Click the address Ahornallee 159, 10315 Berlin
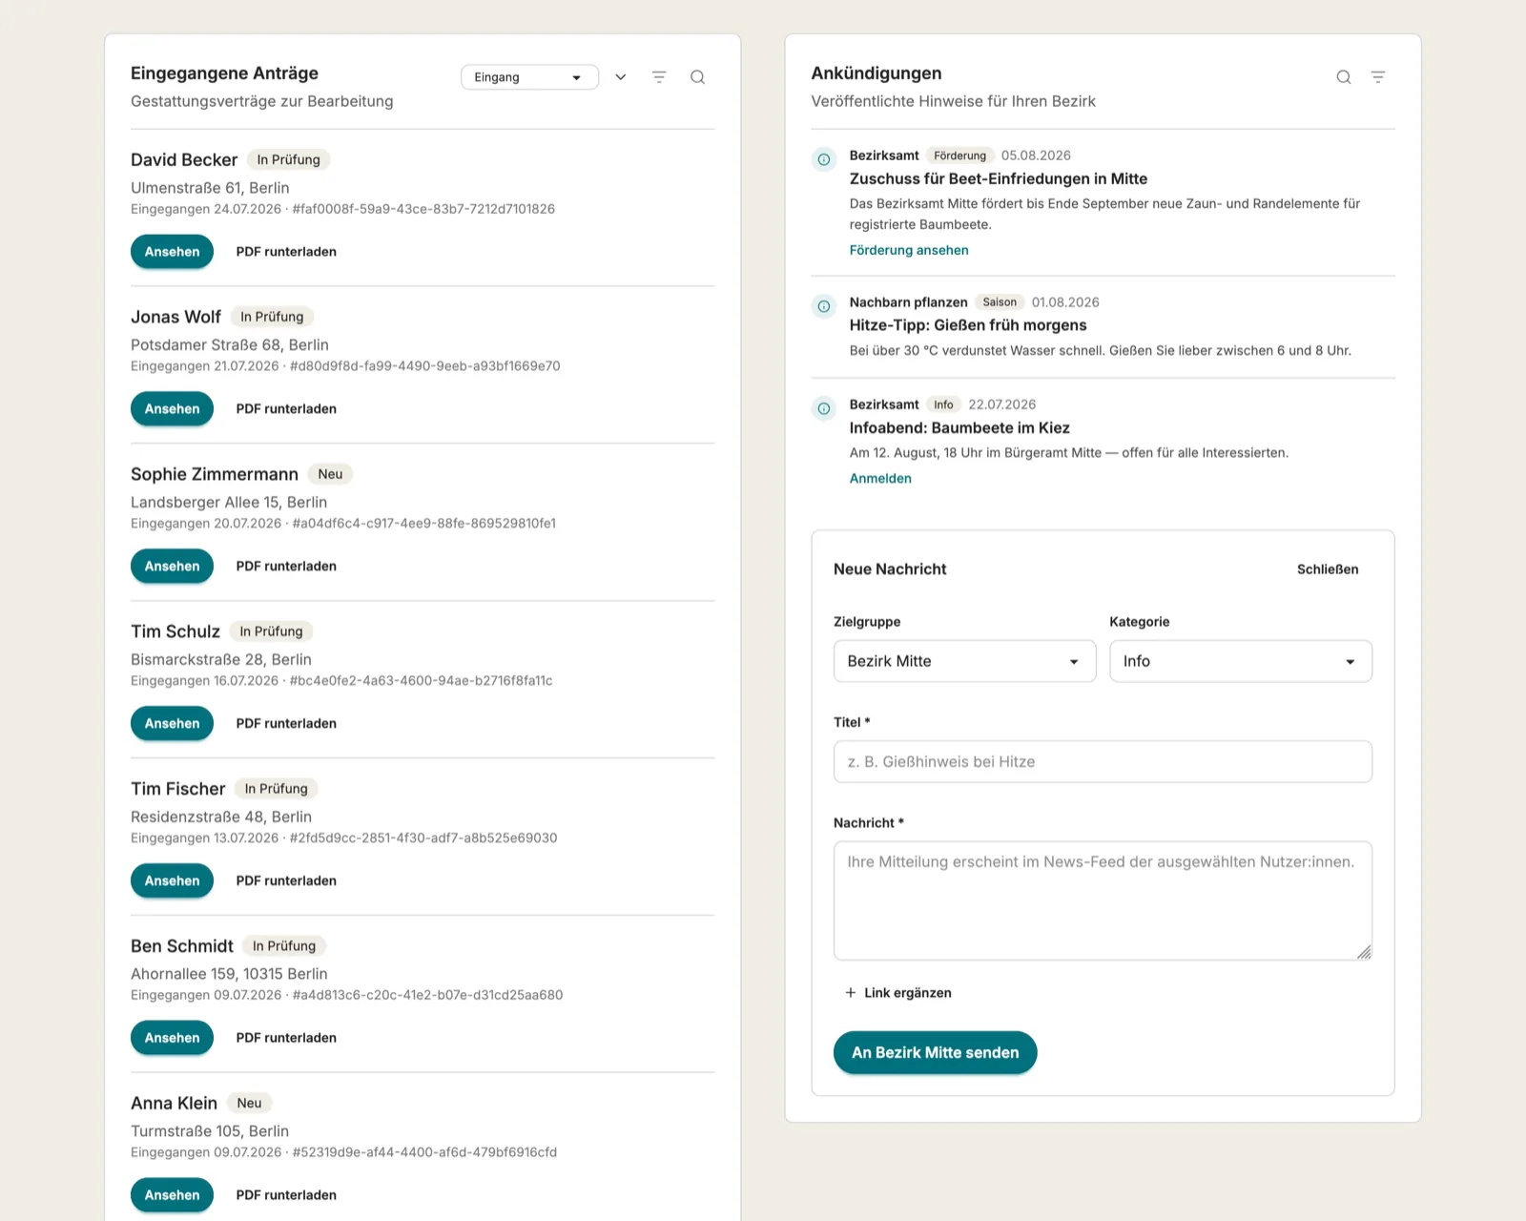This screenshot has height=1221, width=1526. tap(229, 974)
